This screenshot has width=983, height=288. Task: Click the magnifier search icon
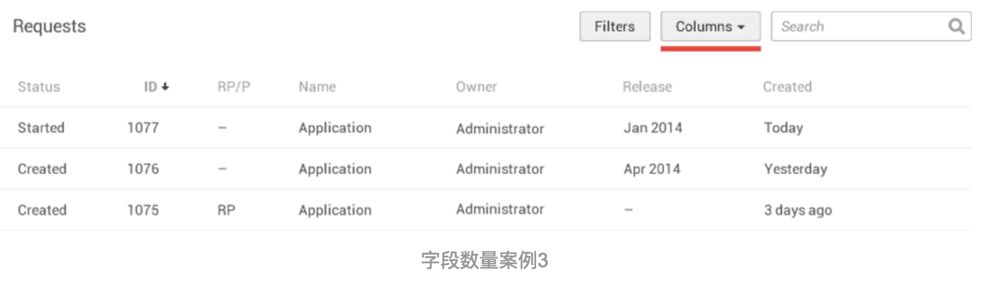point(957,26)
